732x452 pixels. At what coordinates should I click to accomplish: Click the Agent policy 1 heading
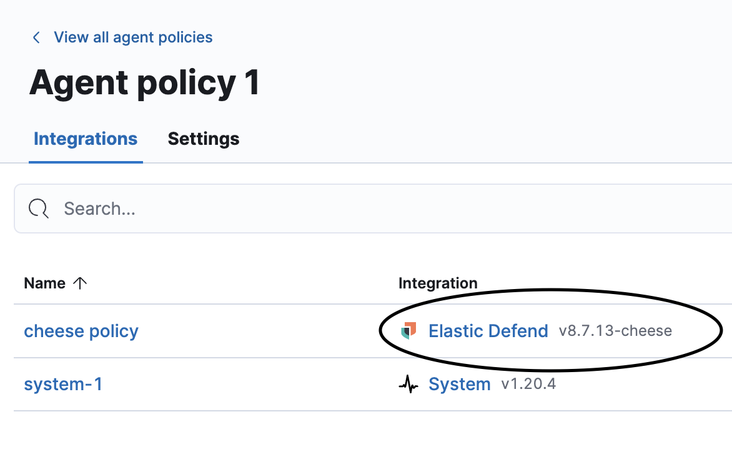145,82
